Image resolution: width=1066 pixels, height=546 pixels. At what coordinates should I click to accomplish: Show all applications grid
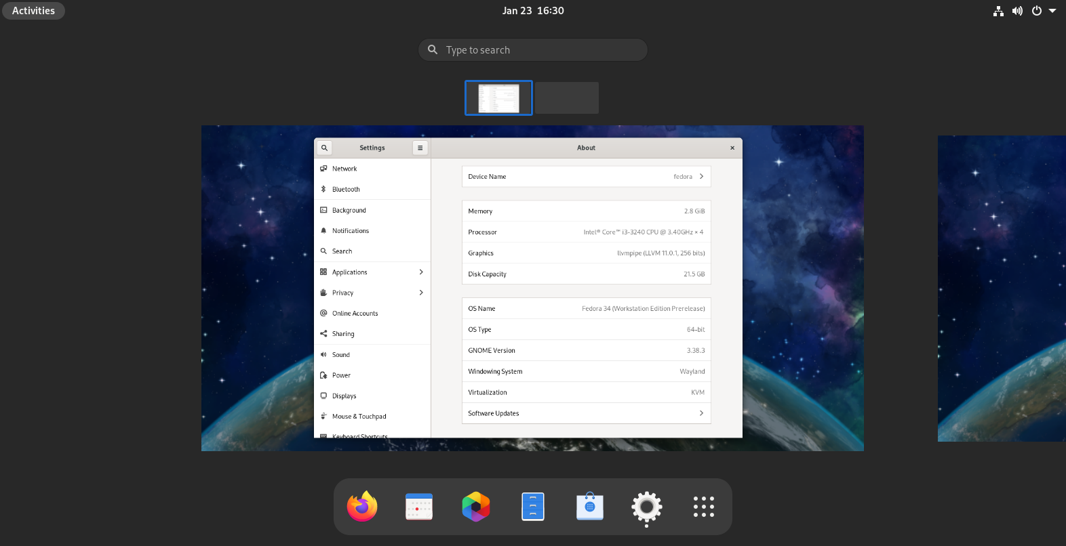(704, 507)
